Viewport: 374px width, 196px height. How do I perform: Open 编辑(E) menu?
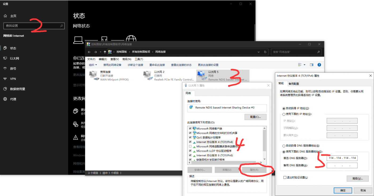[x=103, y=59]
